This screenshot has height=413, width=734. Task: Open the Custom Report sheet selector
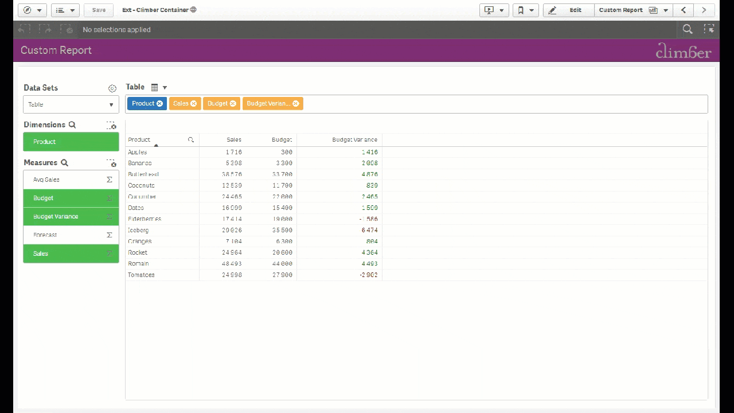(634, 10)
